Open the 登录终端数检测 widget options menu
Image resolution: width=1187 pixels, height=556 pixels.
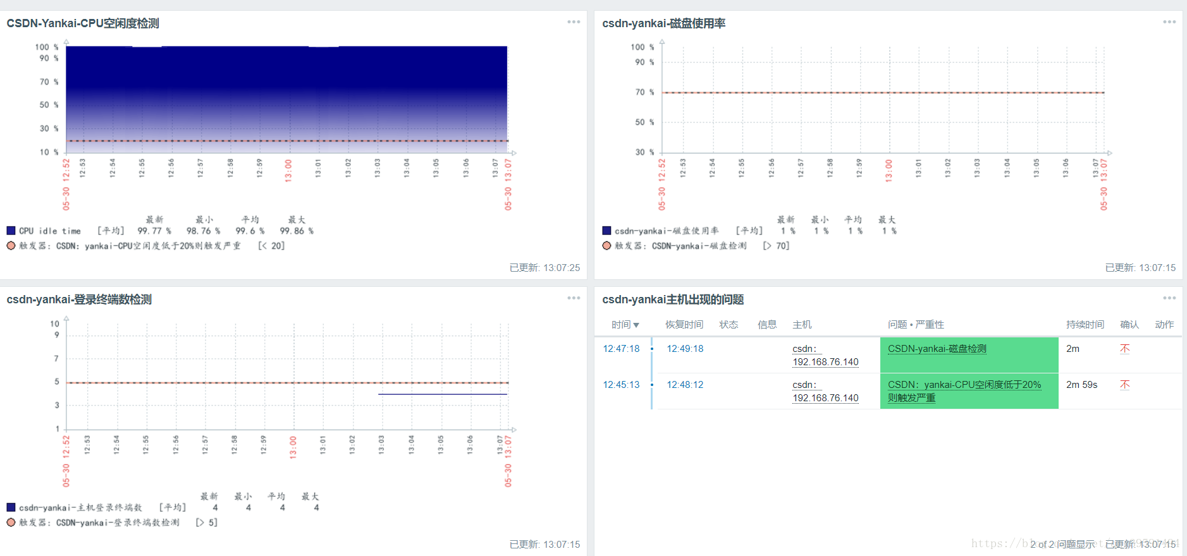[x=574, y=298]
